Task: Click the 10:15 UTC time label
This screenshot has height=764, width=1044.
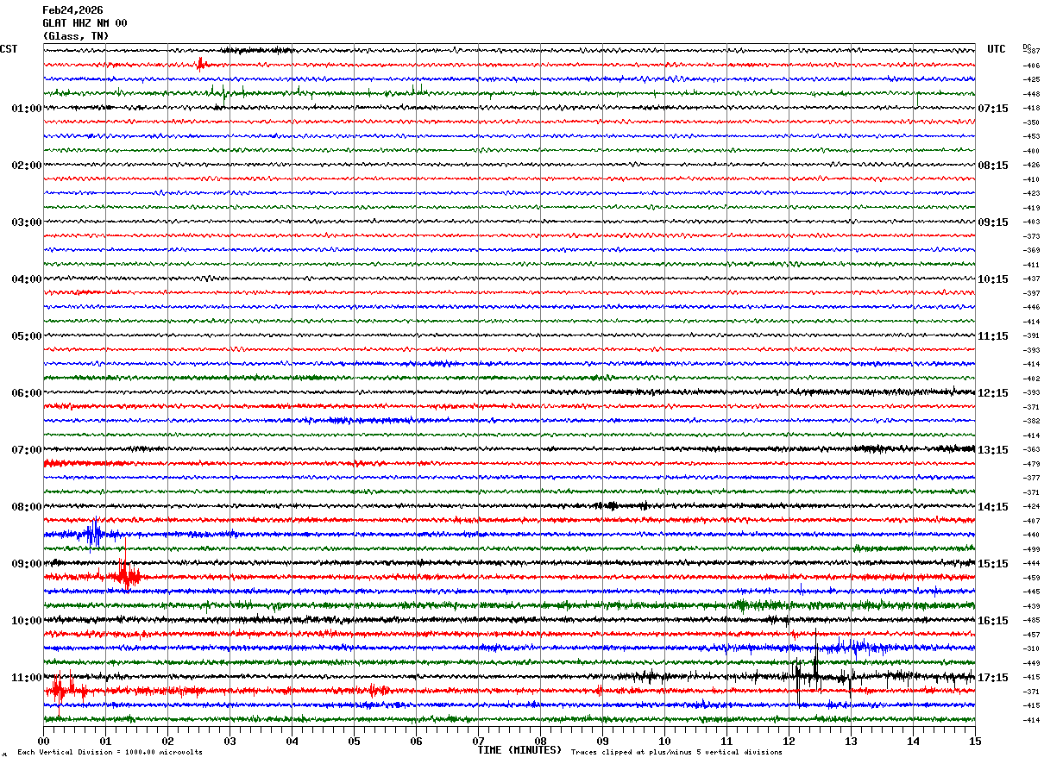Action: (x=993, y=279)
